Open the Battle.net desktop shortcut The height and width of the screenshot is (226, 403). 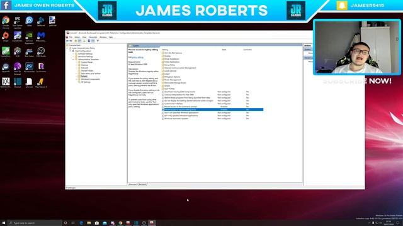point(41,21)
